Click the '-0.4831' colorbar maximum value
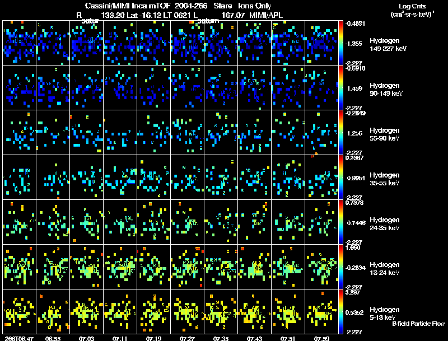The height and width of the screenshot is (341, 448). (x=355, y=24)
